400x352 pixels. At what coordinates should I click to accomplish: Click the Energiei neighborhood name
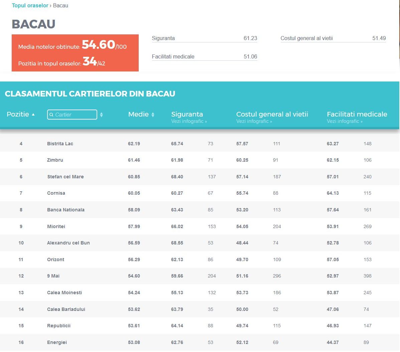tap(57, 342)
